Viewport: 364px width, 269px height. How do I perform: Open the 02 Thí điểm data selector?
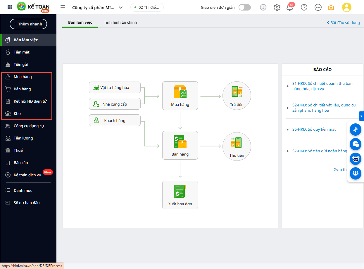[x=147, y=7]
